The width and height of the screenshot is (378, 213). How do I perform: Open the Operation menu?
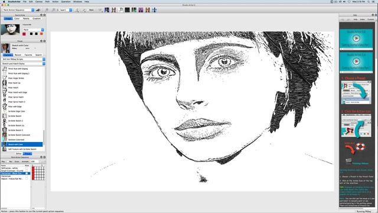66,1
